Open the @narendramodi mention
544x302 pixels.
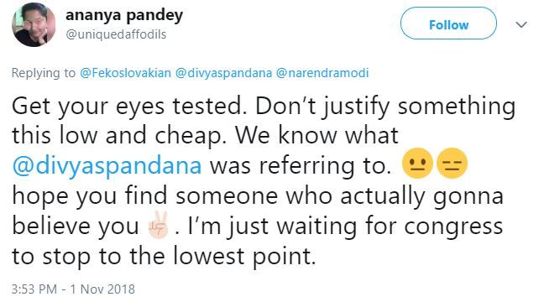pos(322,73)
